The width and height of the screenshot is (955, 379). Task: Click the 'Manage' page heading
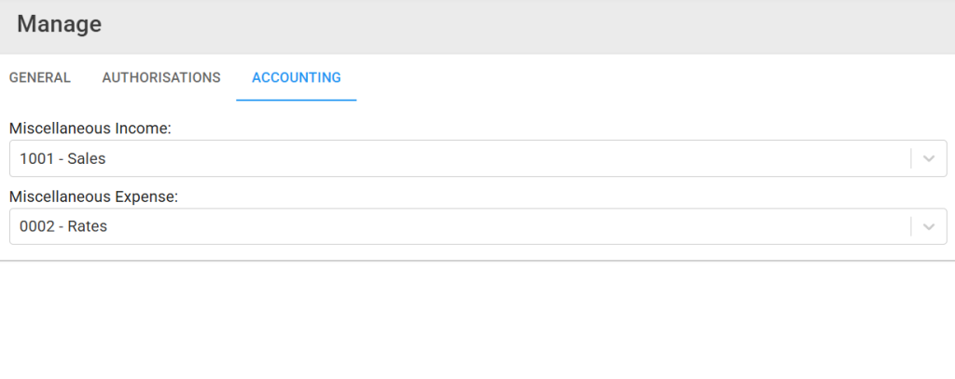(59, 24)
